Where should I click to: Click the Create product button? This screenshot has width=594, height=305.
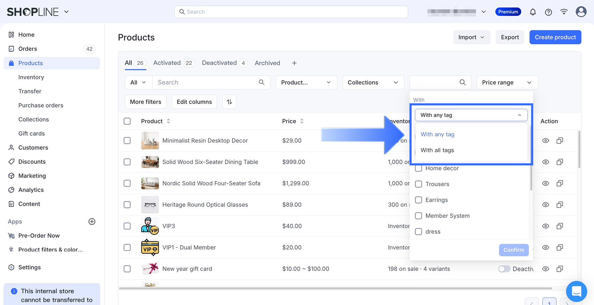555,37
